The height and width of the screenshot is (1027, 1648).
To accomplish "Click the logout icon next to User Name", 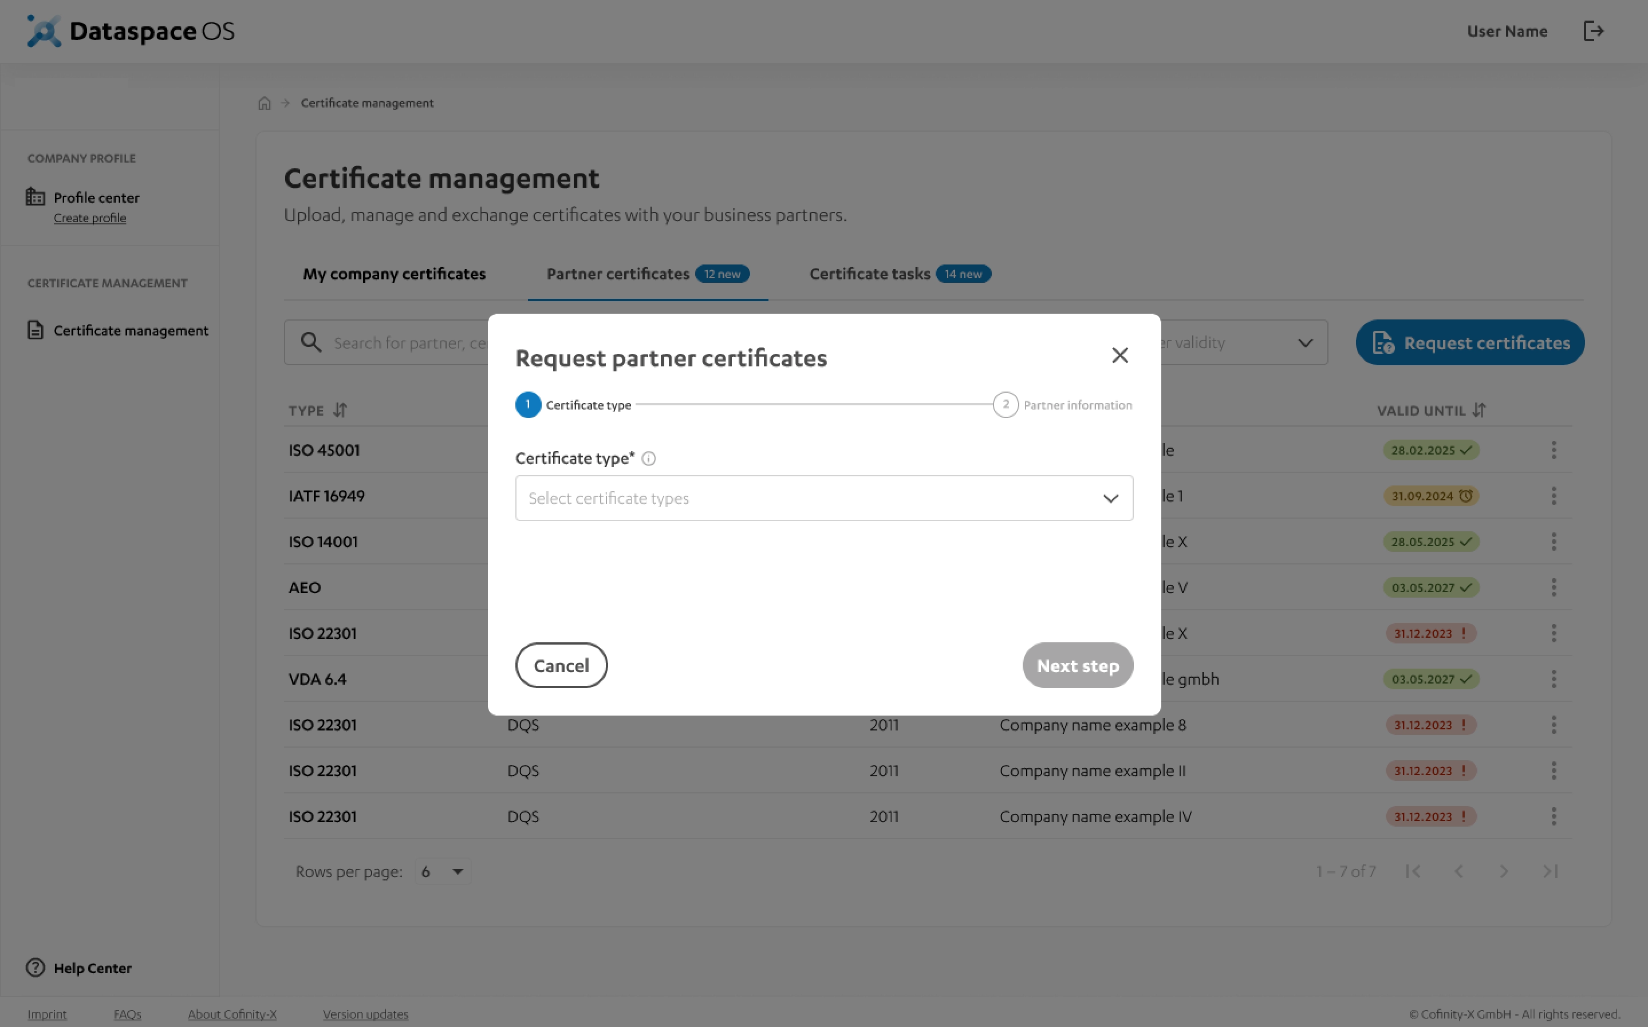I will [1593, 31].
